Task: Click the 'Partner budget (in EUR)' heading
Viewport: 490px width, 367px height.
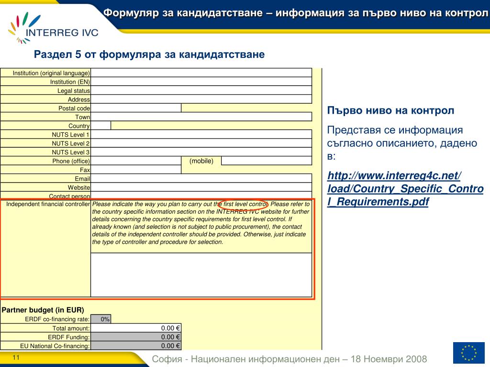Action: pyautogui.click(x=43, y=310)
